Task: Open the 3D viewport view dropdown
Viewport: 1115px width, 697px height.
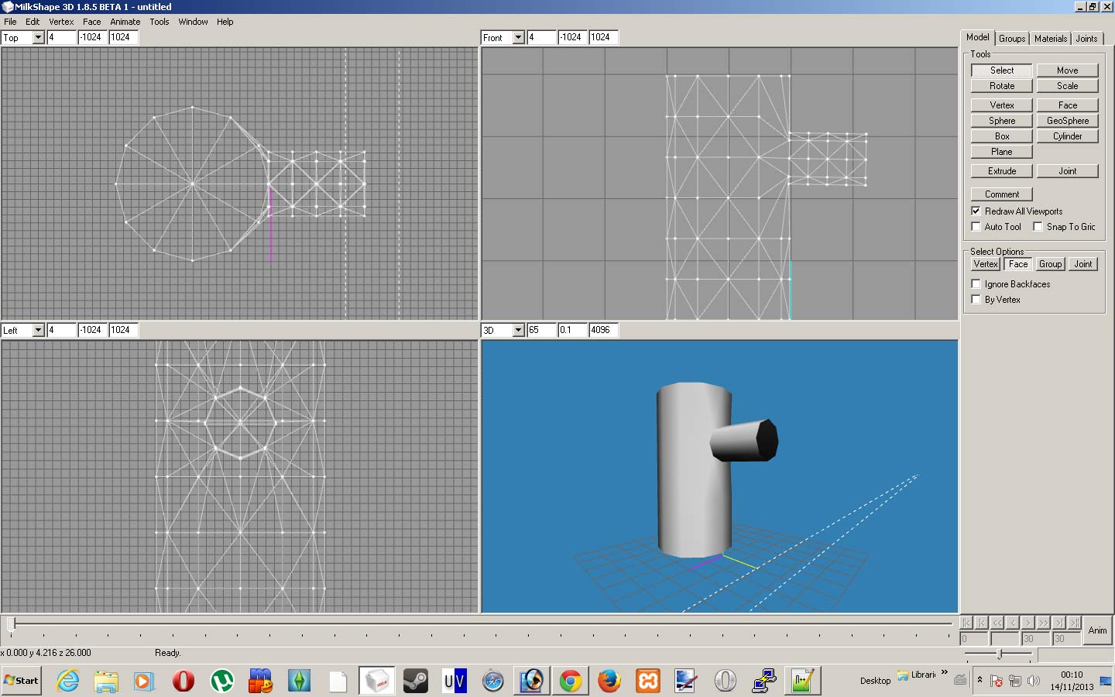Action: [x=518, y=330]
